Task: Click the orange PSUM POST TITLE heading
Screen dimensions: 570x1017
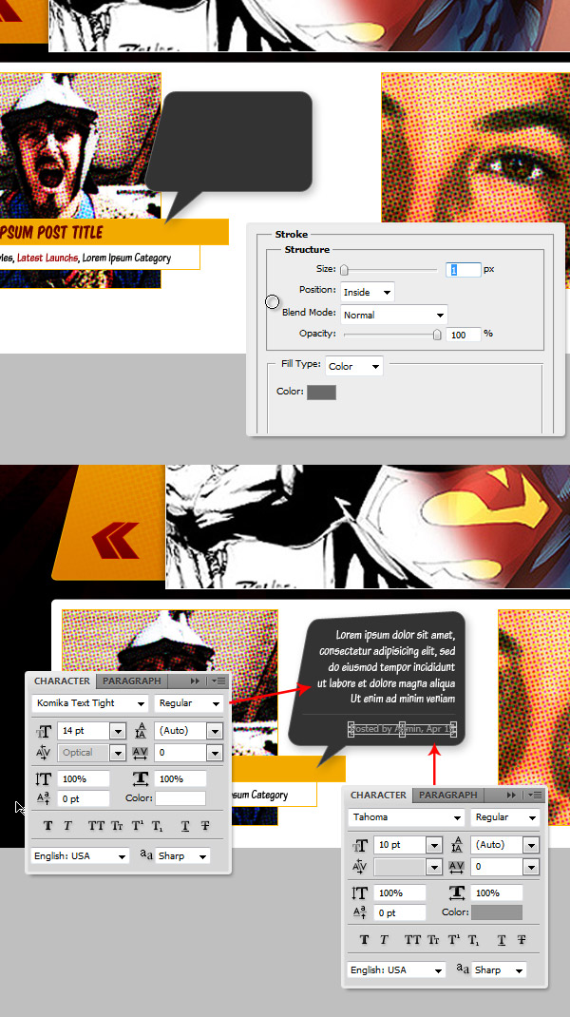Action: [51, 232]
